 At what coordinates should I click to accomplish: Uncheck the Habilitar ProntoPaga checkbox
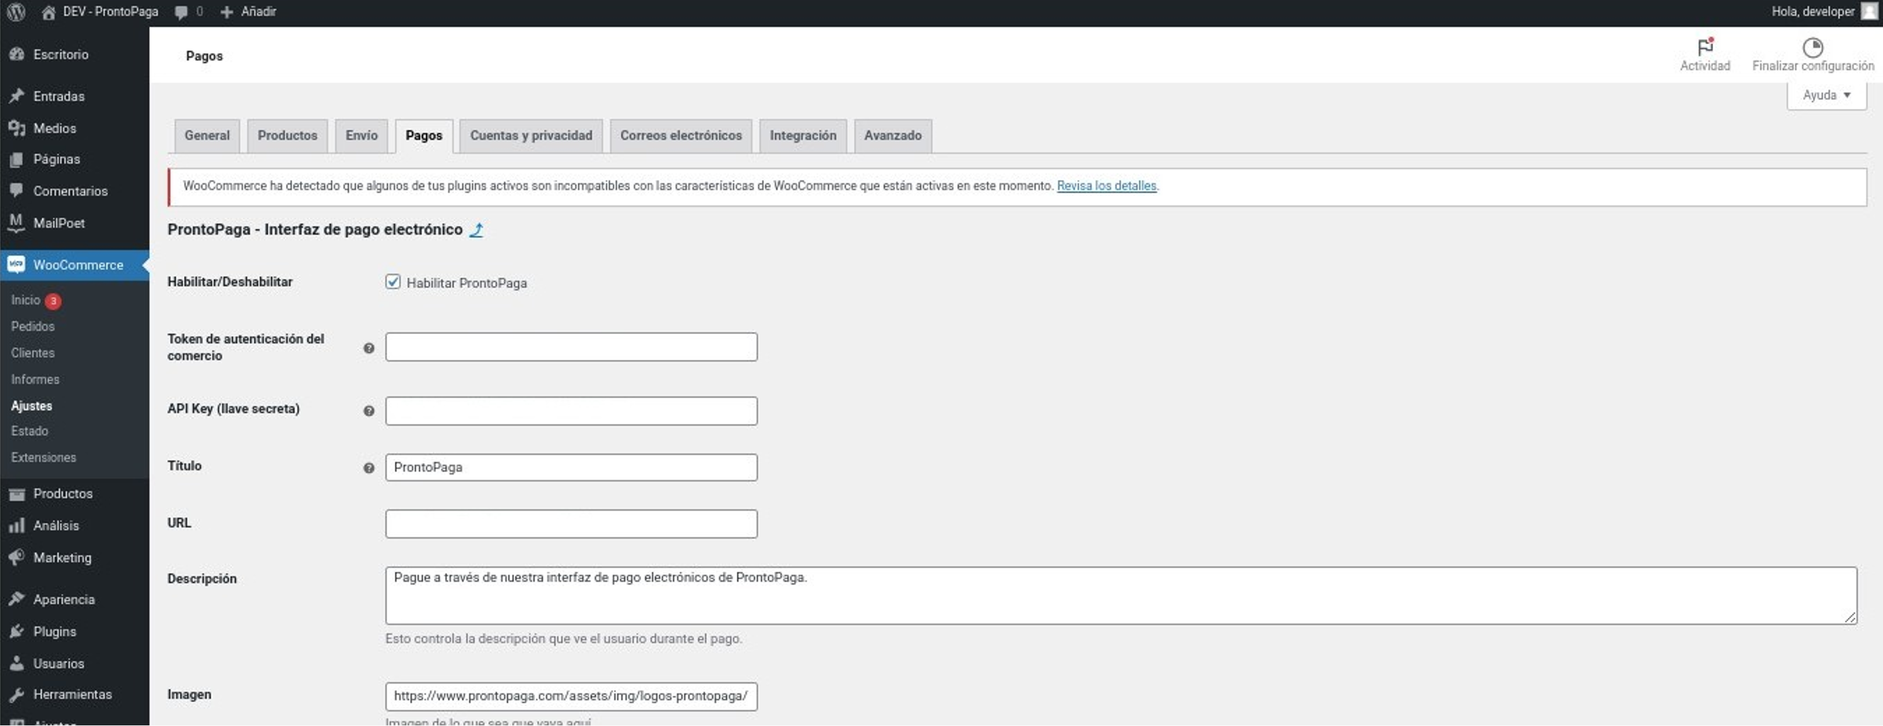pyautogui.click(x=393, y=282)
